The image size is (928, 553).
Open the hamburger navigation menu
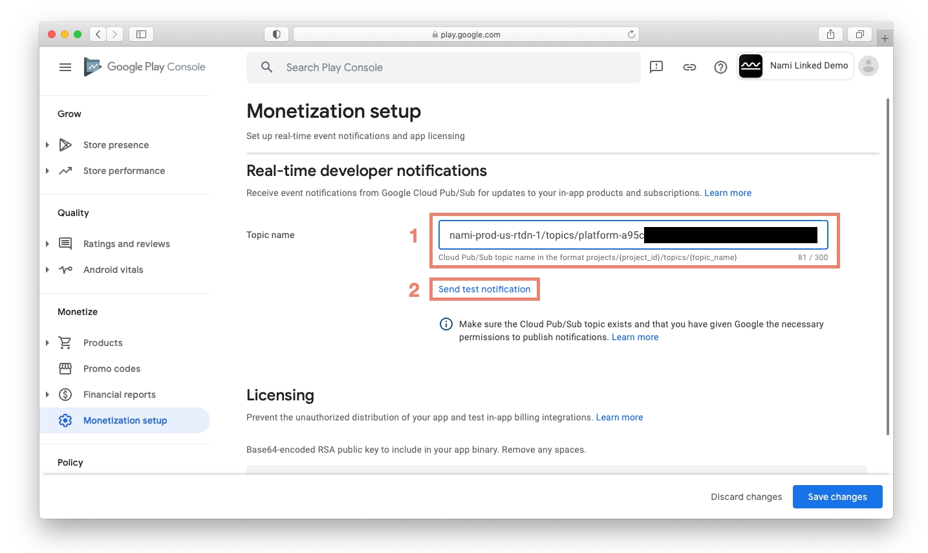(x=65, y=67)
